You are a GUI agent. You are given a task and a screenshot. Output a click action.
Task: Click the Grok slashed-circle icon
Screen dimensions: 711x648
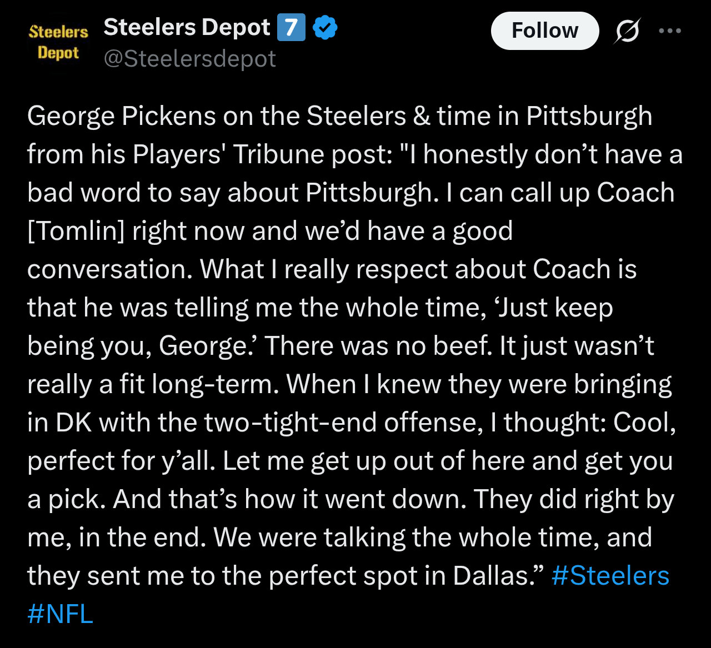pyautogui.click(x=627, y=31)
